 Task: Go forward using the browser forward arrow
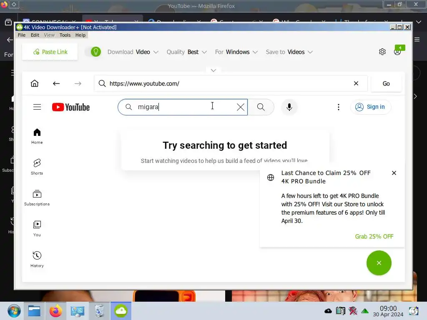coord(78,83)
